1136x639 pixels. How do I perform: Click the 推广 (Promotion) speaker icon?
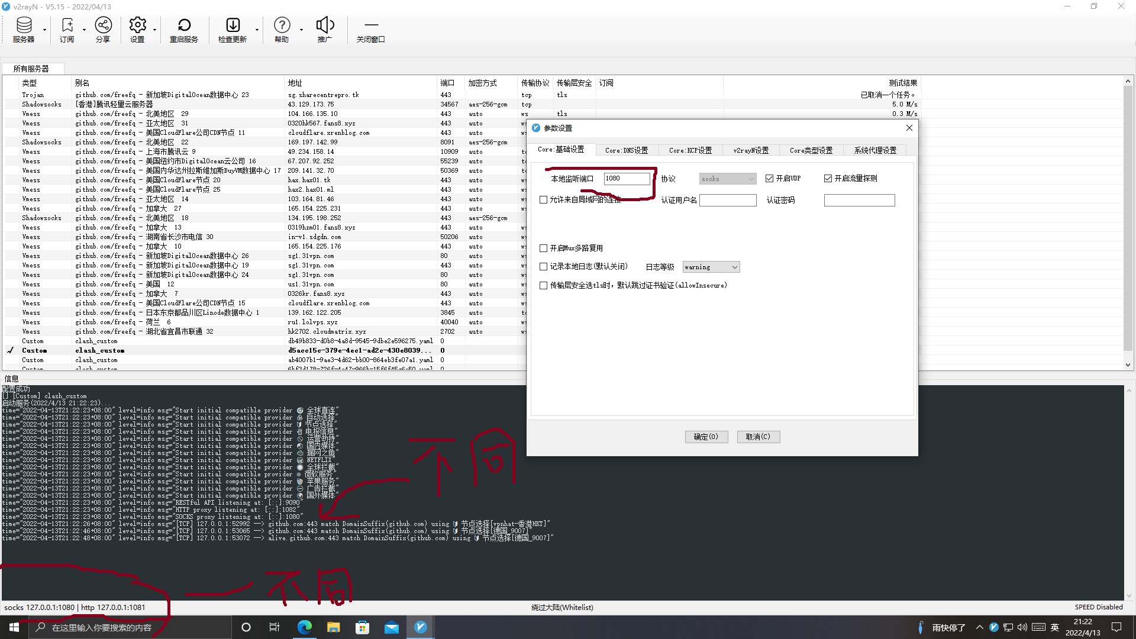tap(325, 30)
